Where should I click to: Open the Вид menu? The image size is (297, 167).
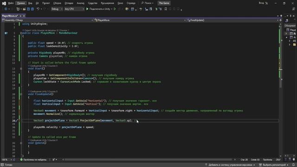pos(30,3)
